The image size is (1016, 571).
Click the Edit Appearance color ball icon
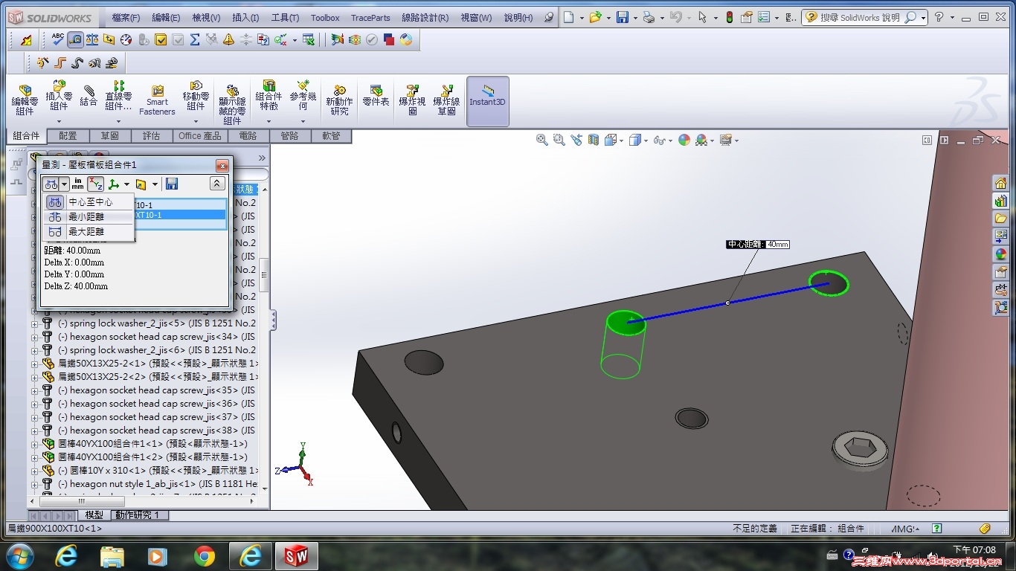[x=684, y=140]
